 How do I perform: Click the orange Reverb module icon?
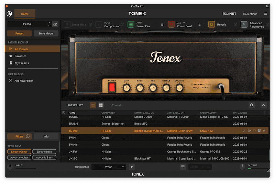(211, 24)
